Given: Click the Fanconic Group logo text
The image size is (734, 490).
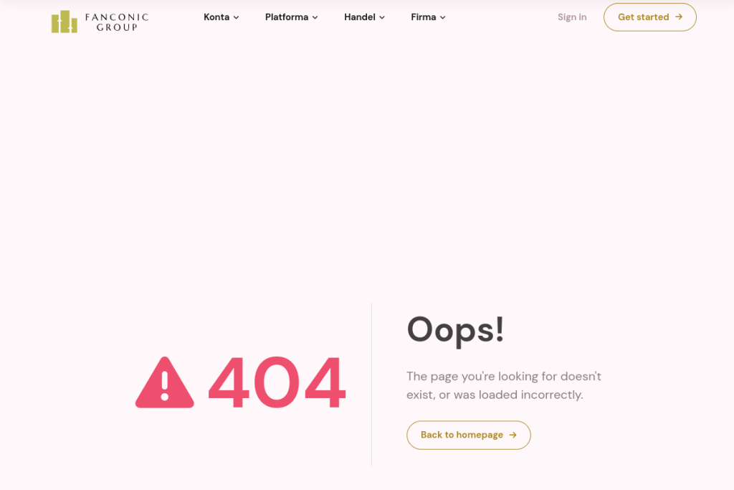Looking at the screenshot, I should (117, 22).
